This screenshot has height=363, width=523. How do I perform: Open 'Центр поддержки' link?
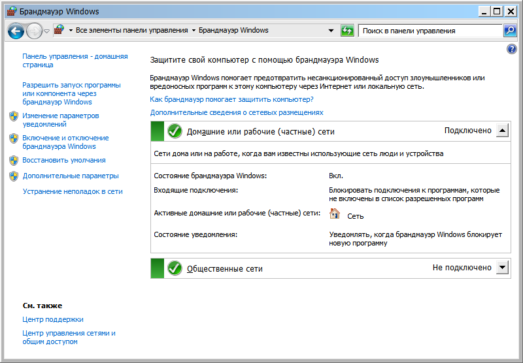53,319
